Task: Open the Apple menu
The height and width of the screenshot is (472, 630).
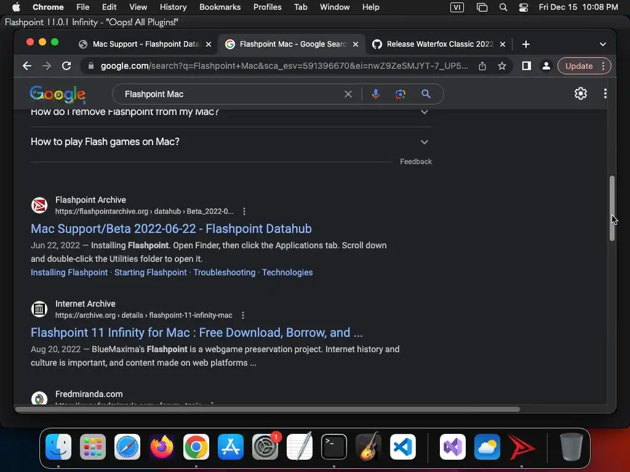Action: 15,7
